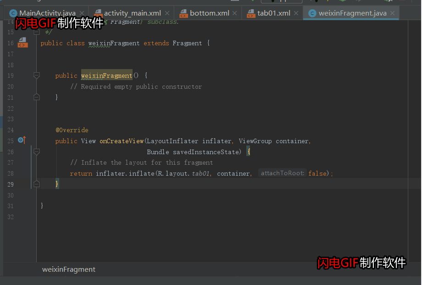Click line number 29 in the gutter
Image resolution: width=422 pixels, height=285 pixels.
pos(11,184)
